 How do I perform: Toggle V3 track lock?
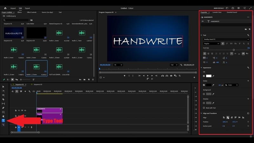coord(16,110)
